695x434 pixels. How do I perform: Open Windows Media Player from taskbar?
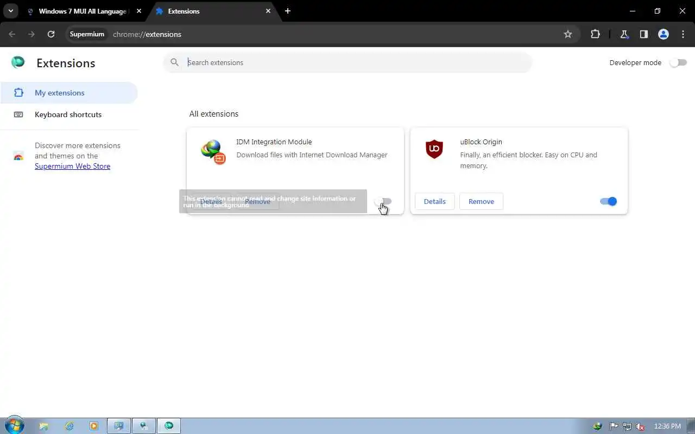(94, 426)
